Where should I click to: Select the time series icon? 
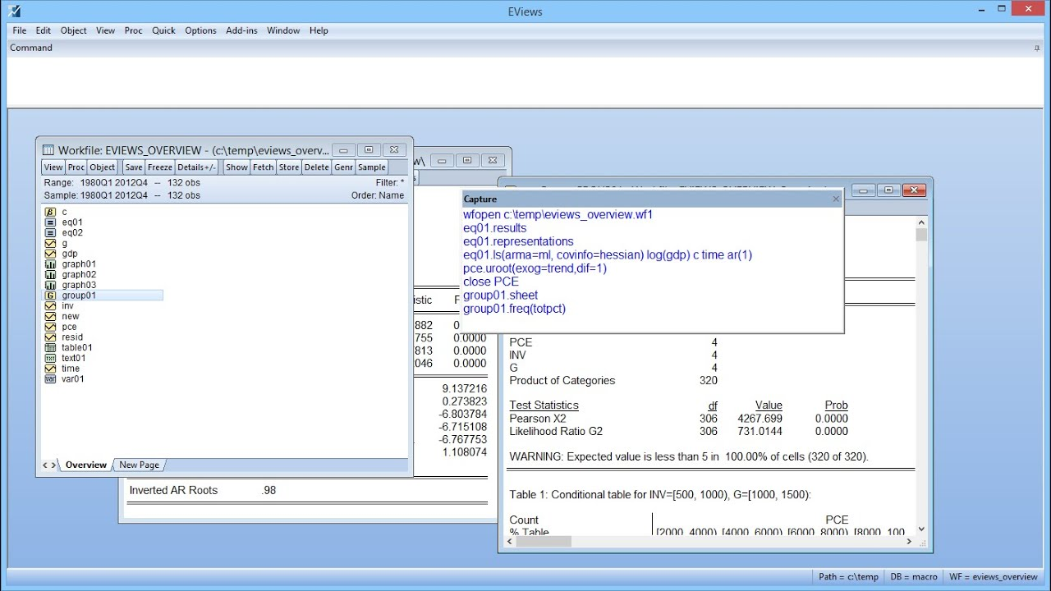(x=50, y=369)
